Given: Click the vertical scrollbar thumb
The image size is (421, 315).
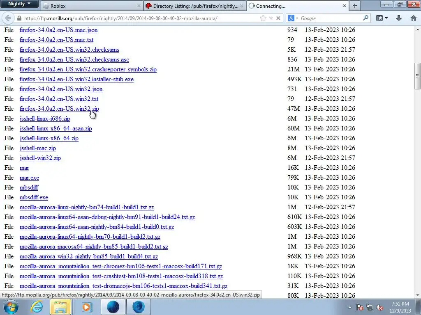Looking at the screenshot, I should [417, 76].
